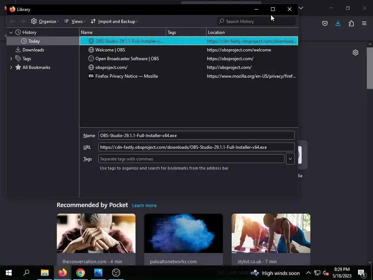
Task: Click the Name text field
Action: 196,136
